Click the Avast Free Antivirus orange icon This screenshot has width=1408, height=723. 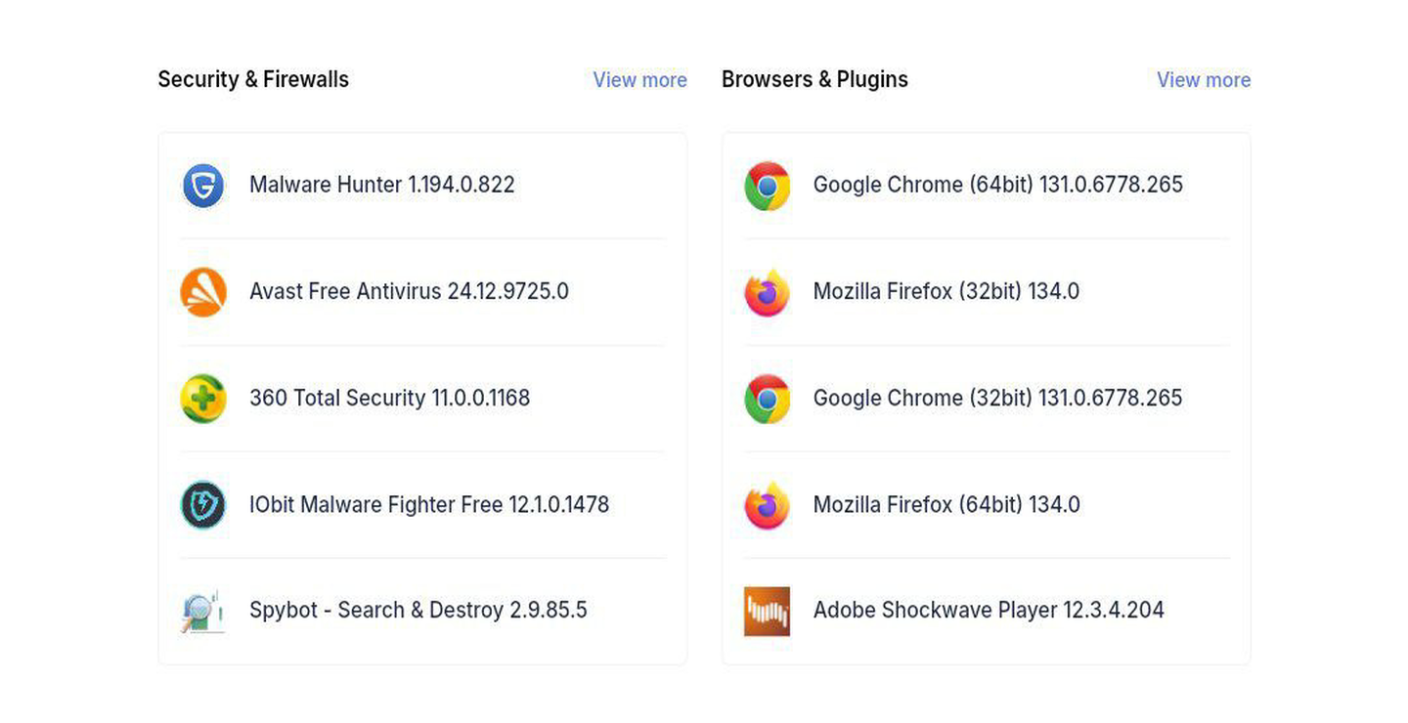[x=203, y=291]
